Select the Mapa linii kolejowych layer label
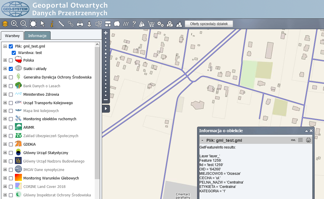Screen dimensions: 324x199 coord(41,111)
